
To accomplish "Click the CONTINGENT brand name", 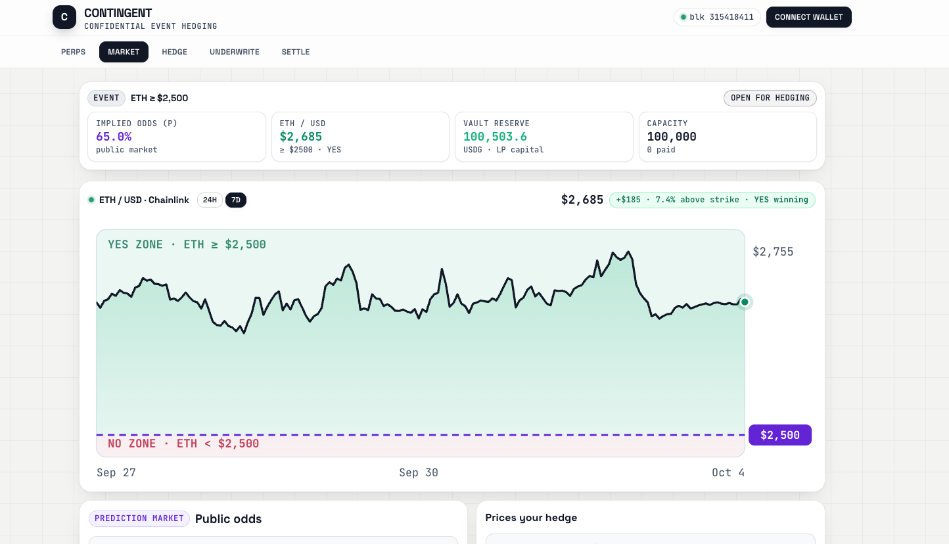I will point(118,13).
